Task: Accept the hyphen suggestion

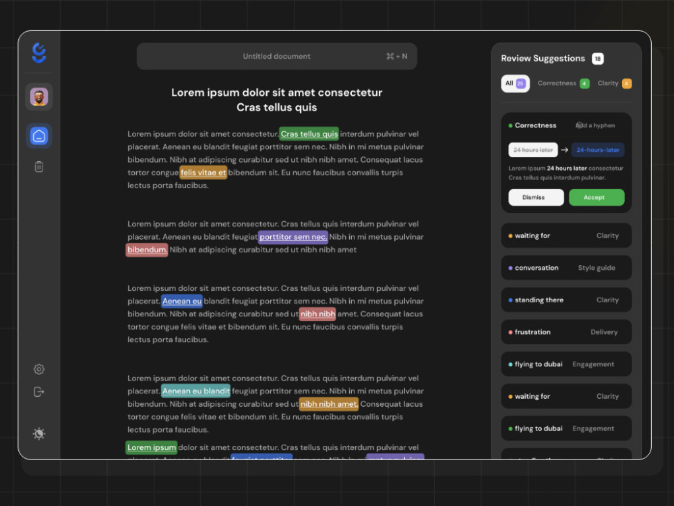Action: [596, 198]
